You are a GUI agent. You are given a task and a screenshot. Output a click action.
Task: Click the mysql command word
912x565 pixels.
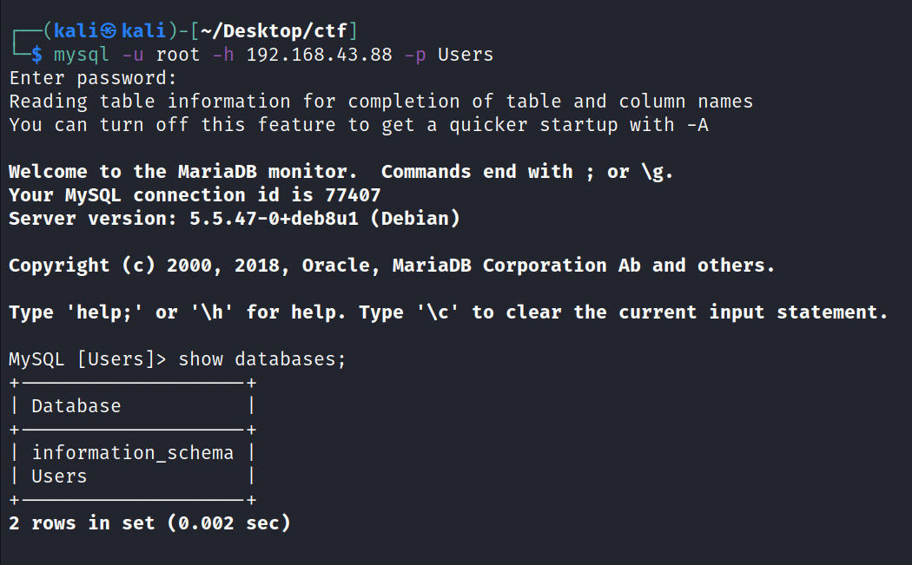tap(82, 55)
